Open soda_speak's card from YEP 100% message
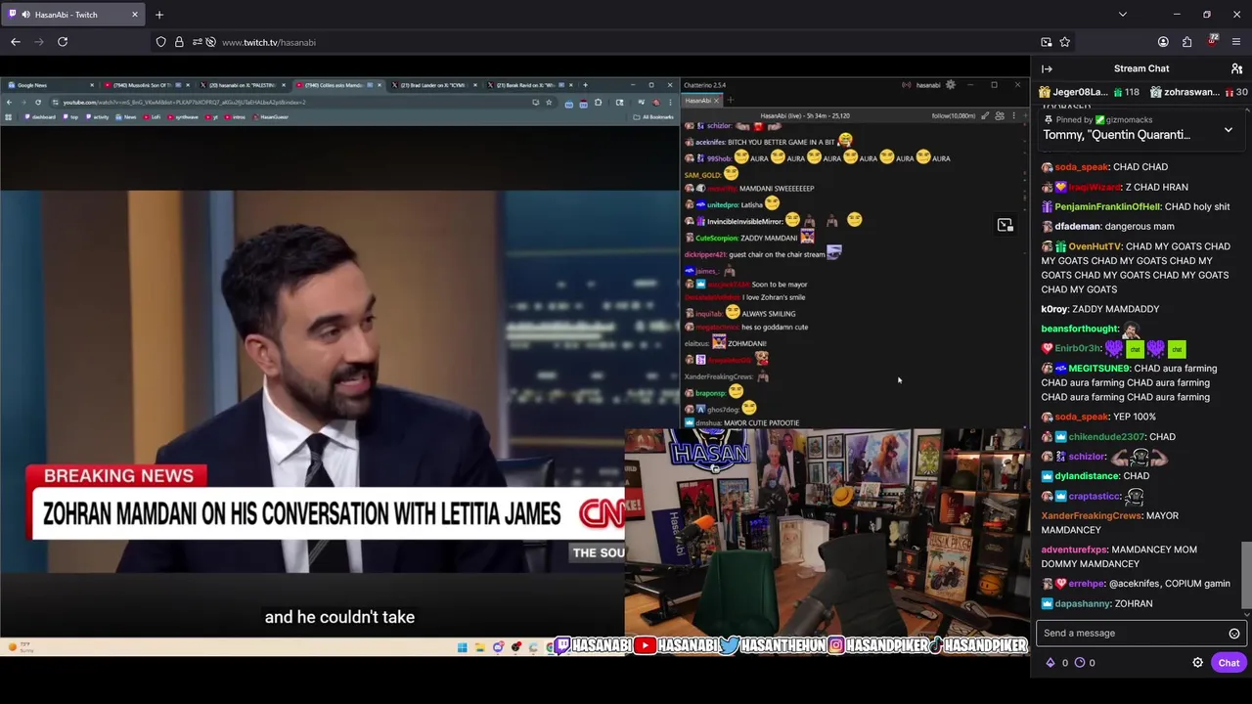 click(x=1082, y=417)
